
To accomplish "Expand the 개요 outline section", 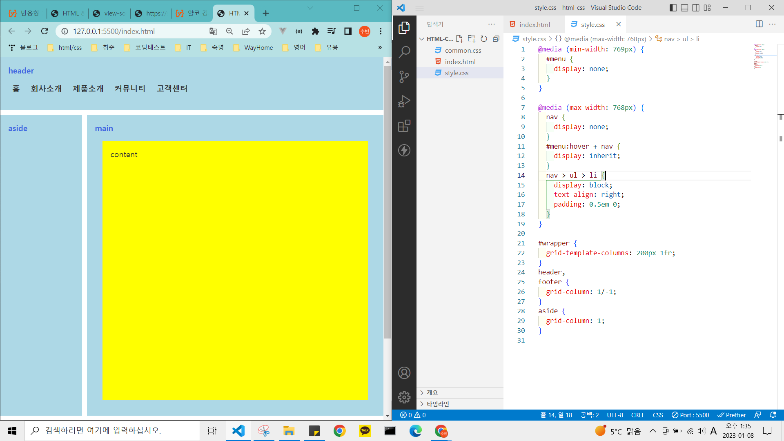I will pyautogui.click(x=432, y=392).
